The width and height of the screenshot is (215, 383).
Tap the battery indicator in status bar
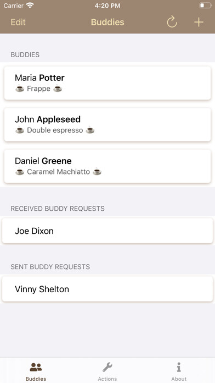point(205,6)
